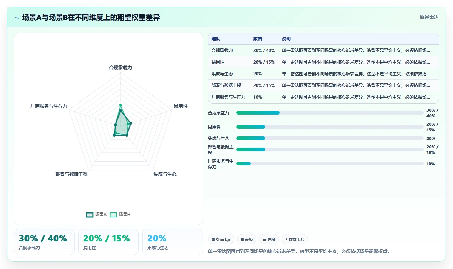This screenshot has width=453, height=269.
Task: Click the 10% value beside 厂商服务与生存力 bar
Action: coord(430,164)
